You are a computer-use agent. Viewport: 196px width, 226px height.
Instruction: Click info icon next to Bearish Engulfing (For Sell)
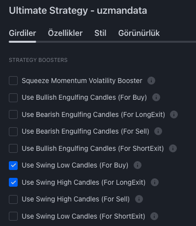pyautogui.click(x=158, y=131)
